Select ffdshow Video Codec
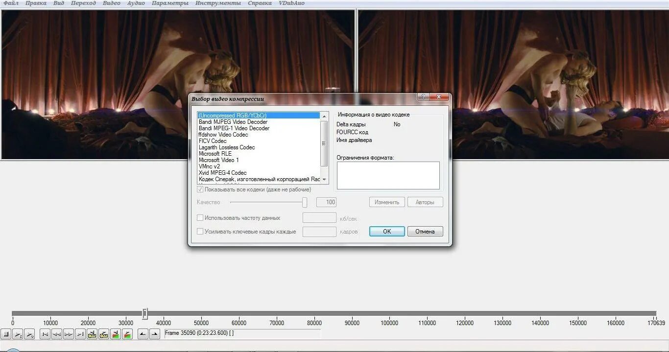This screenshot has height=352, width=669. pyautogui.click(x=259, y=135)
